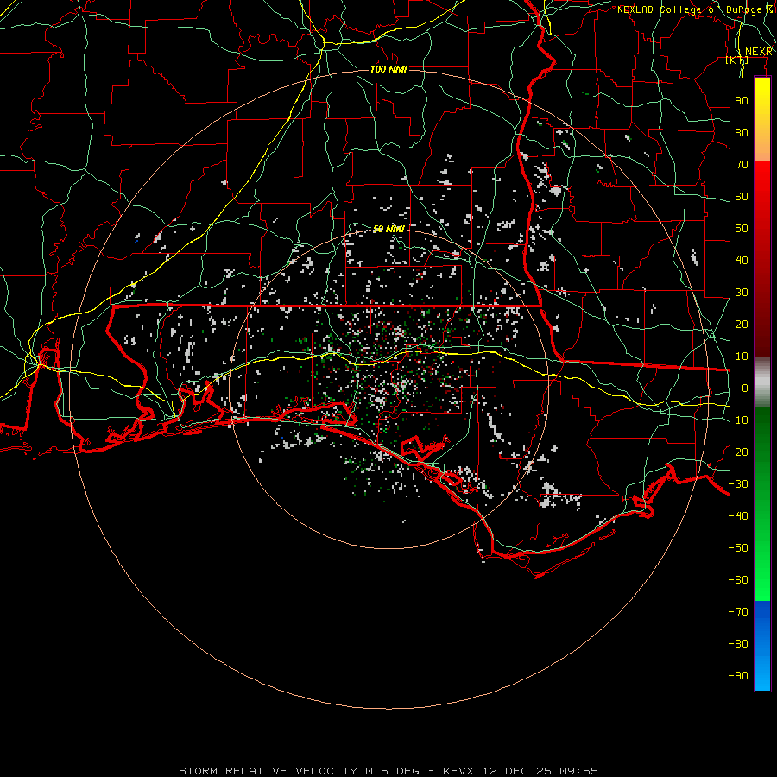Select the -40 value on the velocity scale

click(x=738, y=516)
